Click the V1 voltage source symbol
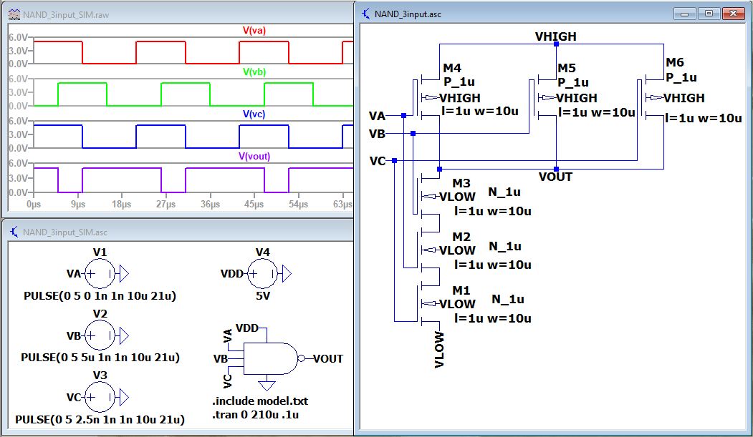This screenshot has width=753, height=437. [x=100, y=273]
